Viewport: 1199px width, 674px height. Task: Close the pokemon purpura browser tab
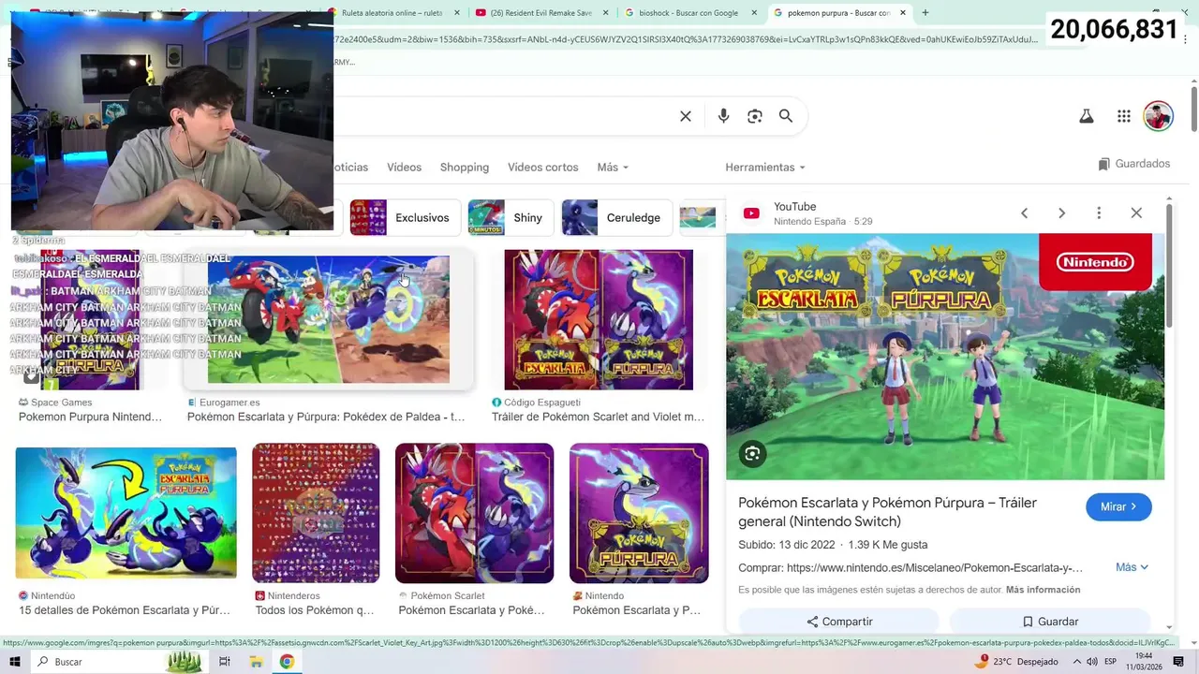(903, 13)
